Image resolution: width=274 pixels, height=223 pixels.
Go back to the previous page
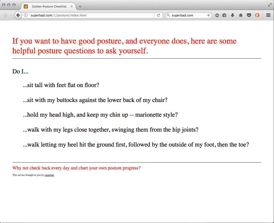(18, 15)
